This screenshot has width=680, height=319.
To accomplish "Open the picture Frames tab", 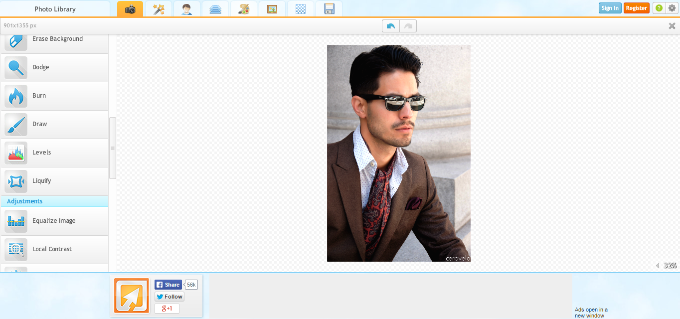I will coord(272,9).
